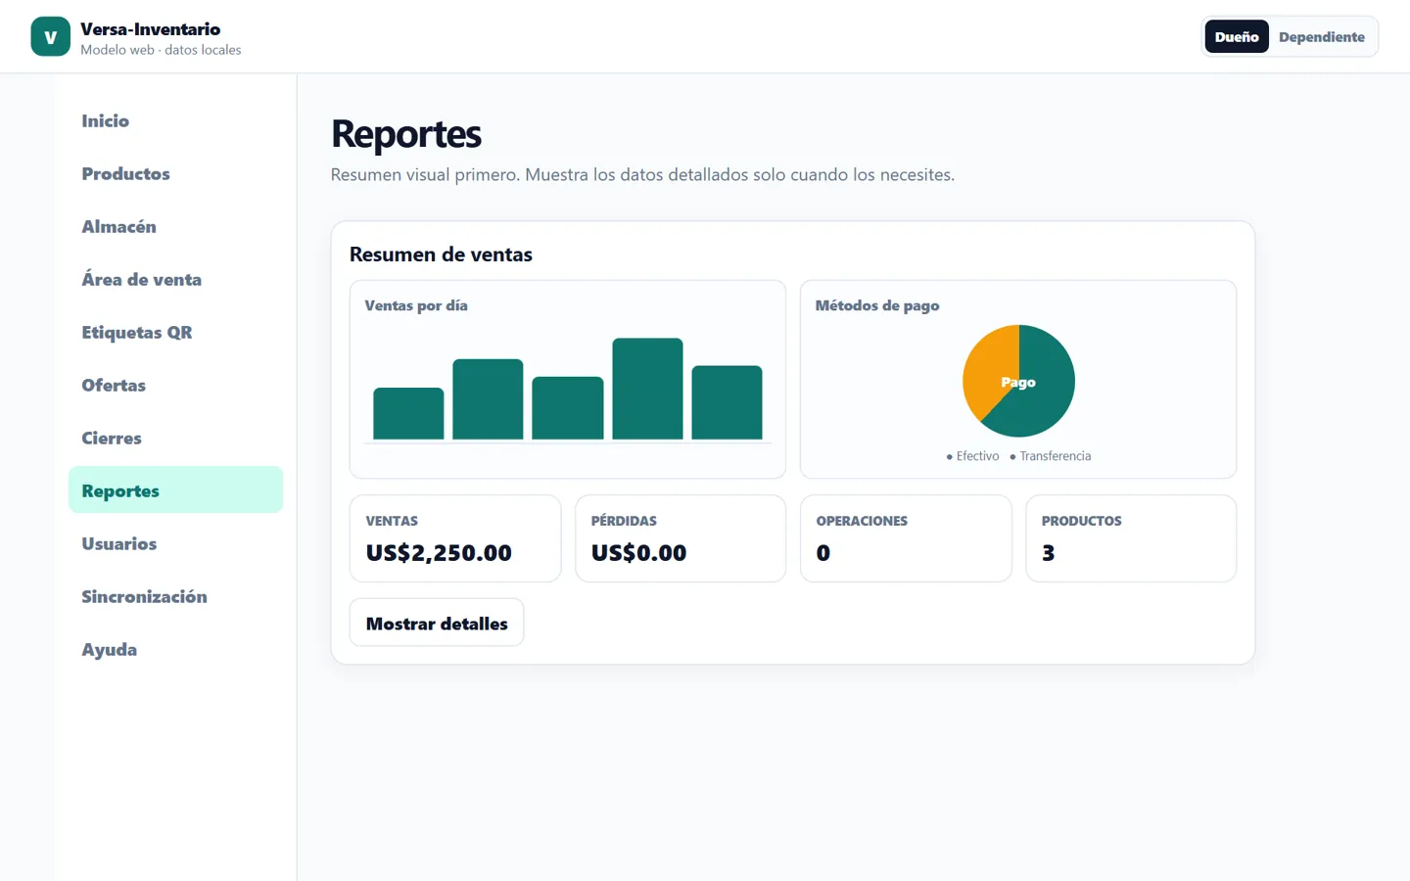Viewport: 1410px width, 881px height.
Task: Go to Usuarios page
Action: (x=175, y=543)
